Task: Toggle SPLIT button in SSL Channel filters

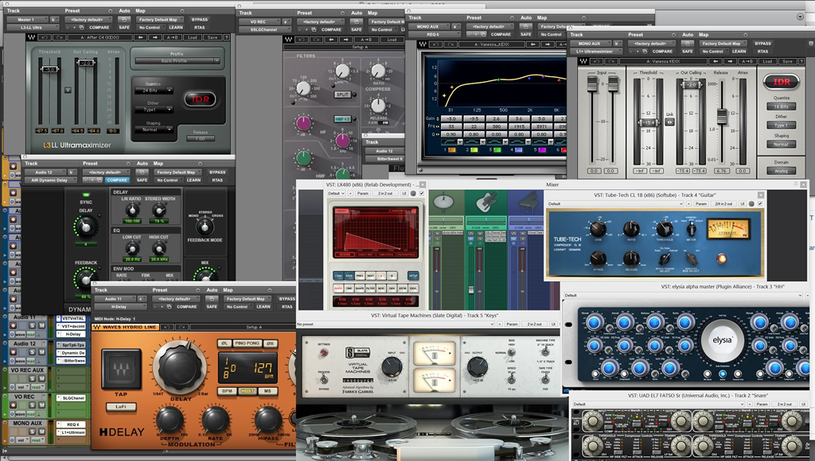Action: pyautogui.click(x=342, y=95)
